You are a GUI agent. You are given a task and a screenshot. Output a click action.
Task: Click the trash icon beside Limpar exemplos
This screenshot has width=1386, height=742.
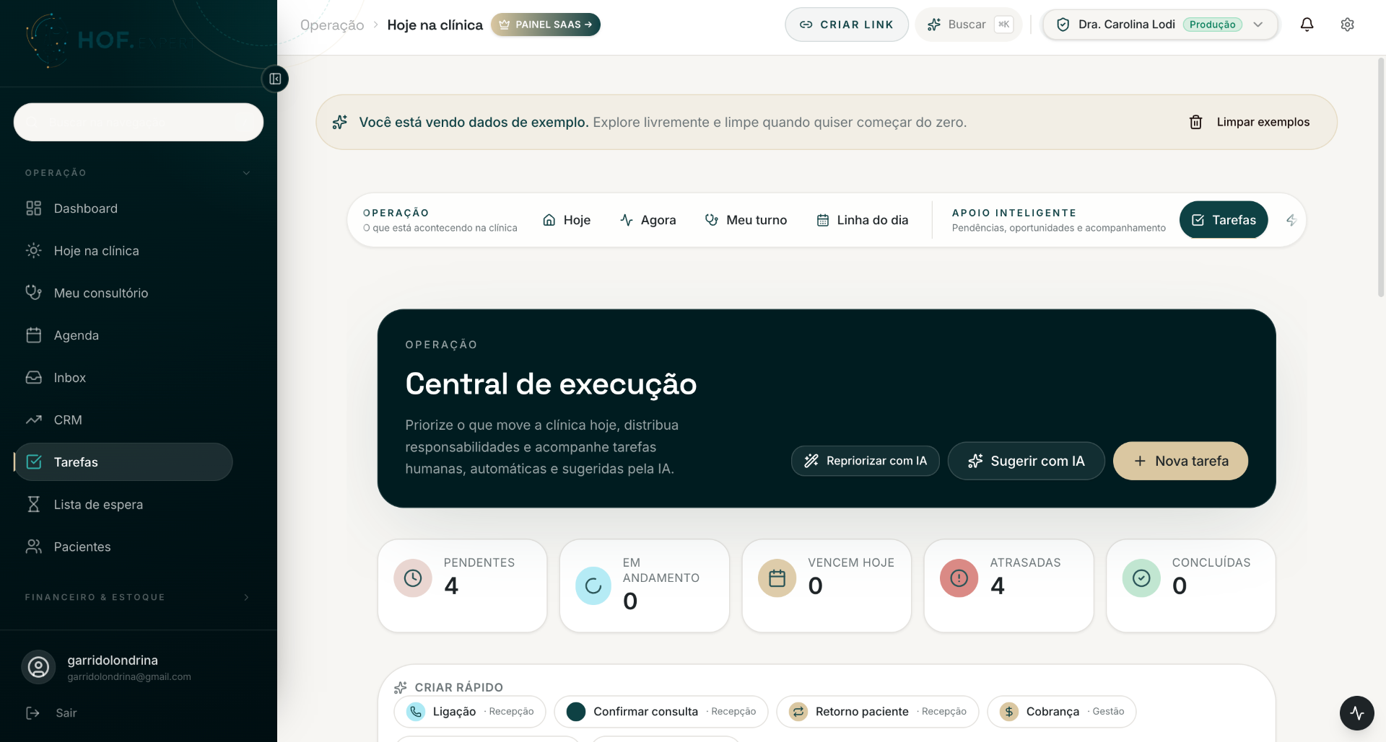[1195, 123]
